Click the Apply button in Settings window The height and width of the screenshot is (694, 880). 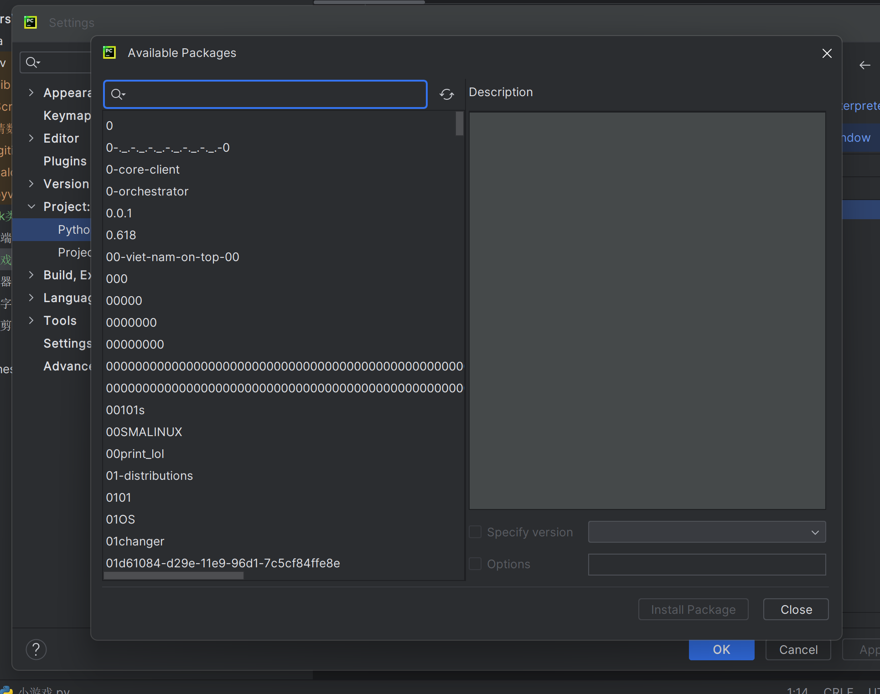(862, 649)
